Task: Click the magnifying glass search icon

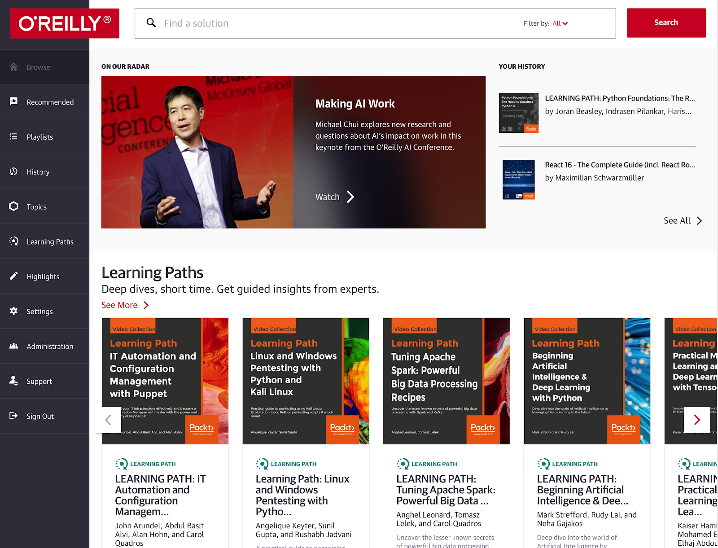Action: coord(151,23)
